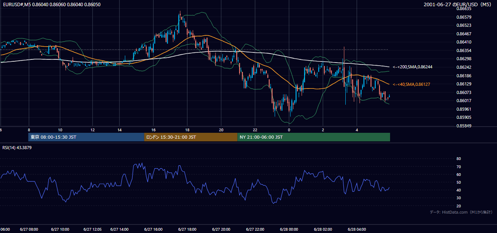The width and height of the screenshot is (497, 233).
Task: Click hour marker 18 under price chart
Action: 187,130
